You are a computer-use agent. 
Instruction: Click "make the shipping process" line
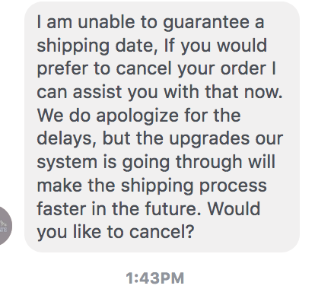click(x=151, y=186)
